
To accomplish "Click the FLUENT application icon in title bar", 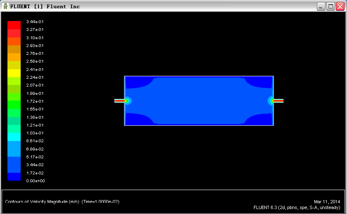I will tap(5, 6).
